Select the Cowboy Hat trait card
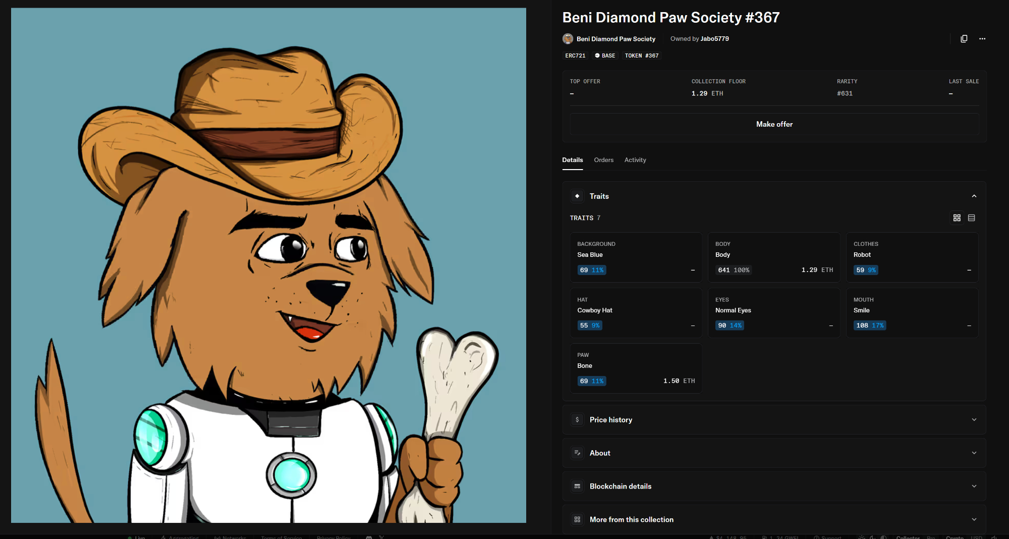1009x539 pixels. tap(636, 313)
